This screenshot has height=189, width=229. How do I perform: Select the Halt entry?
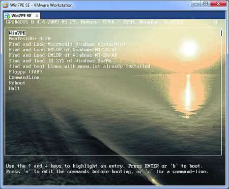click(14, 88)
